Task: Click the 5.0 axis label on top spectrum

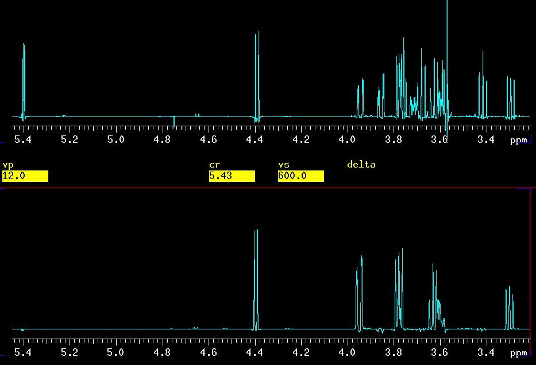Action: 116,139
